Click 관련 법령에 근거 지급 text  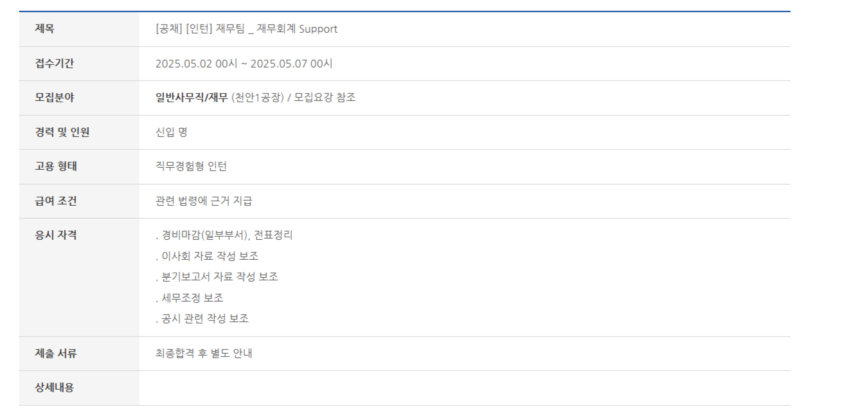point(204,201)
